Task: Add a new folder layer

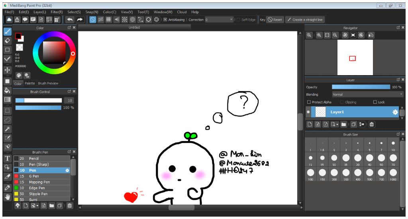Action: pyautogui.click(x=344, y=124)
